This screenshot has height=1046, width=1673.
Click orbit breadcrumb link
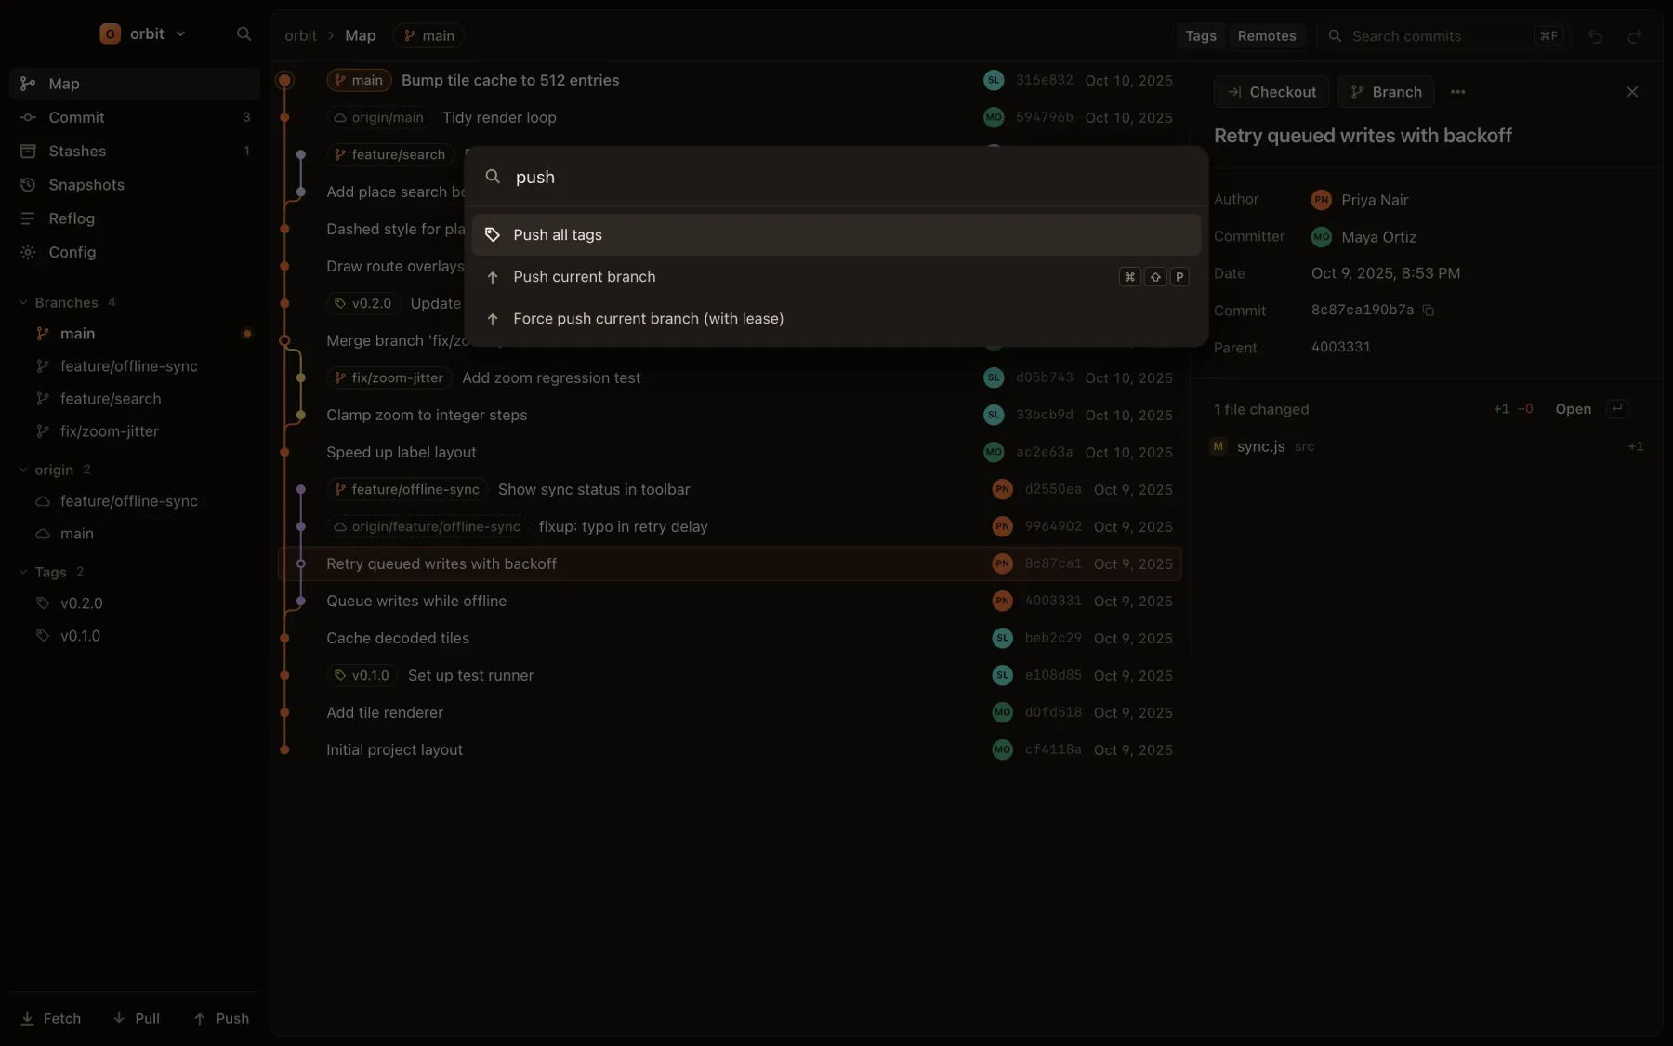pos(300,35)
